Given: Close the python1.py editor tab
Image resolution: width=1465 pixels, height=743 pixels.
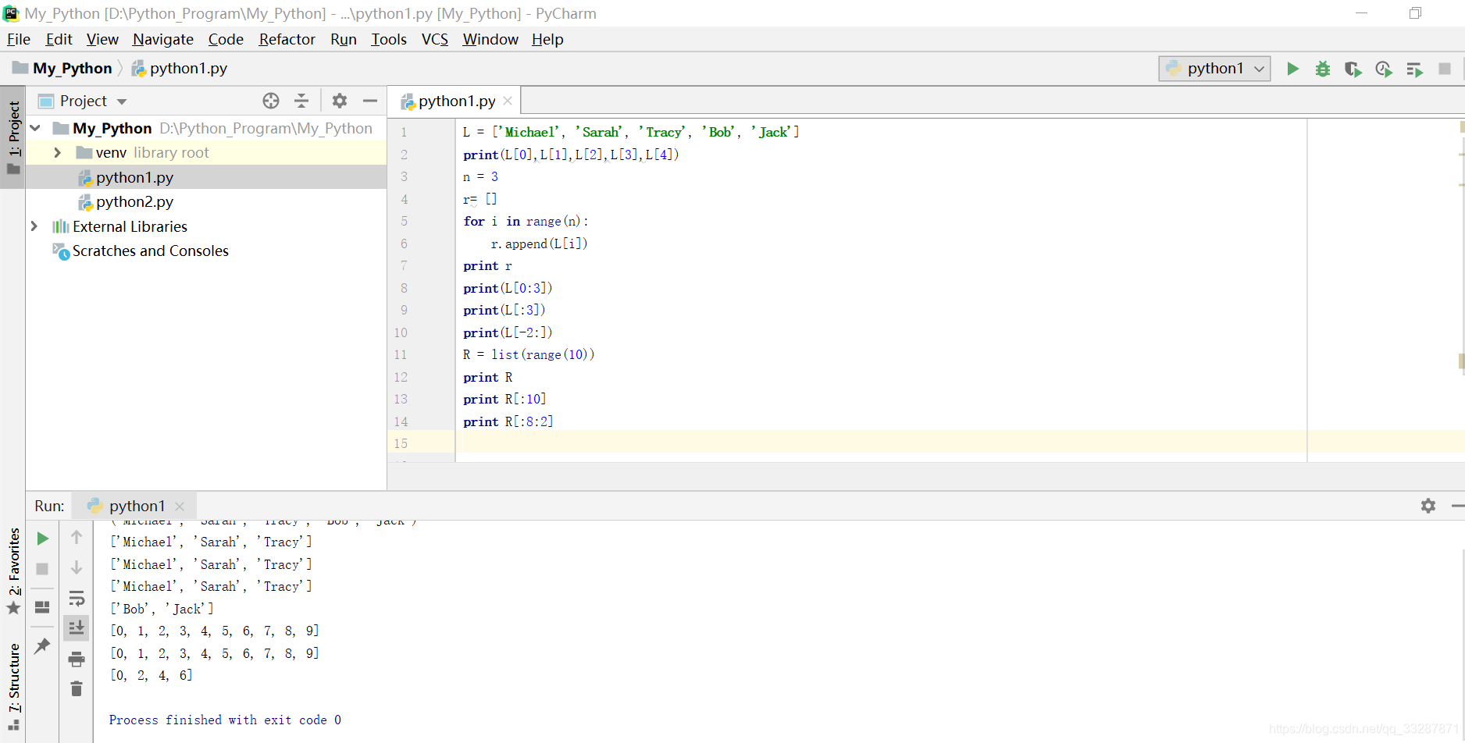Looking at the screenshot, I should tap(508, 101).
